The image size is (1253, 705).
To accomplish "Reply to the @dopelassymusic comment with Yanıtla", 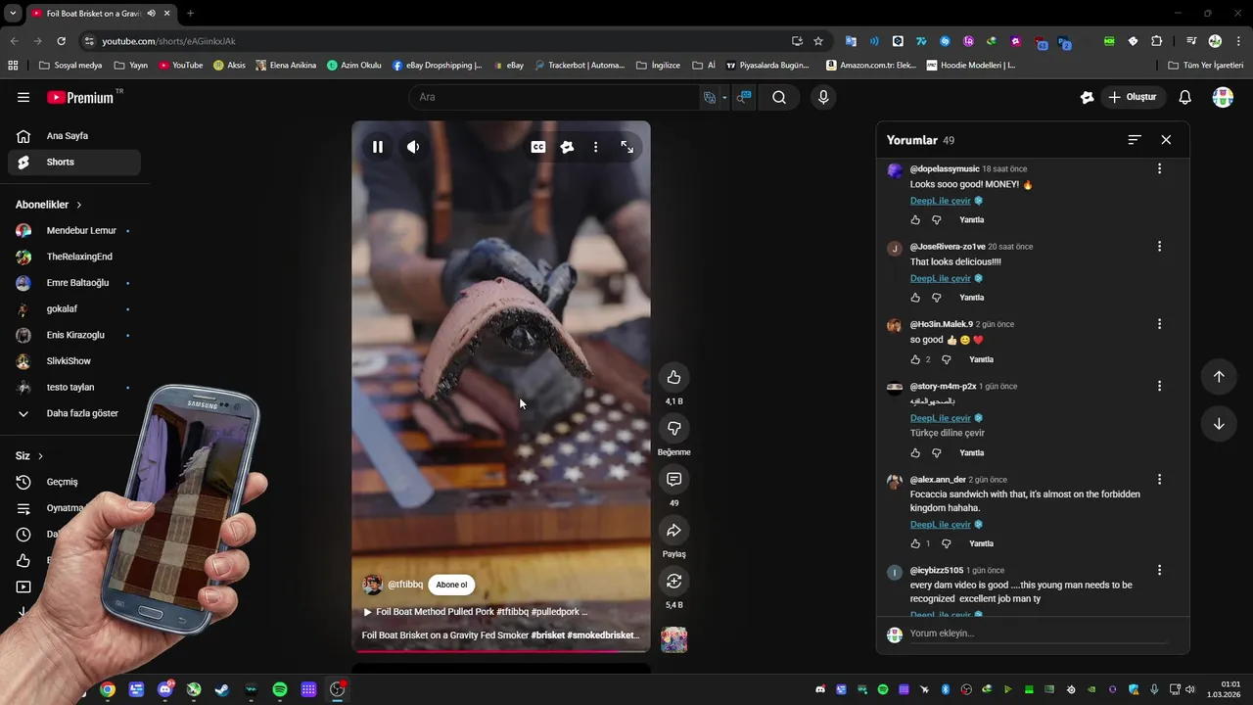I will tap(971, 220).
